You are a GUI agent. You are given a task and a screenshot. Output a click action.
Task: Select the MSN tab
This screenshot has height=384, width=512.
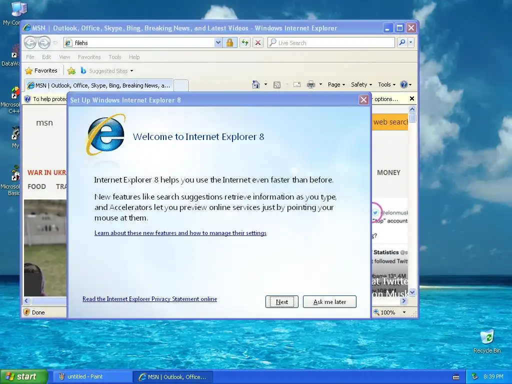[99, 85]
